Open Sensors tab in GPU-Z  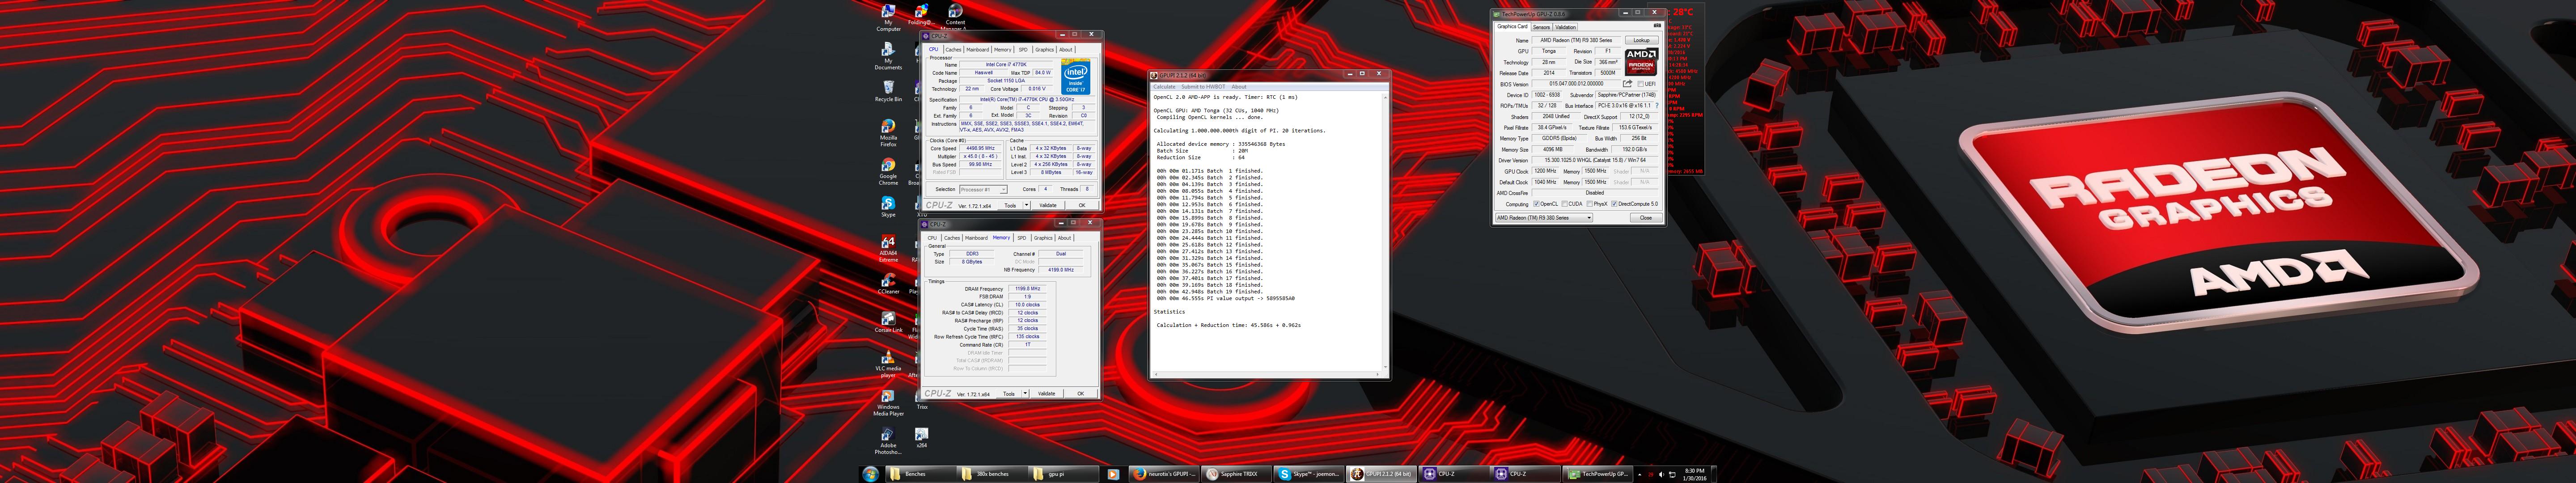[1541, 27]
